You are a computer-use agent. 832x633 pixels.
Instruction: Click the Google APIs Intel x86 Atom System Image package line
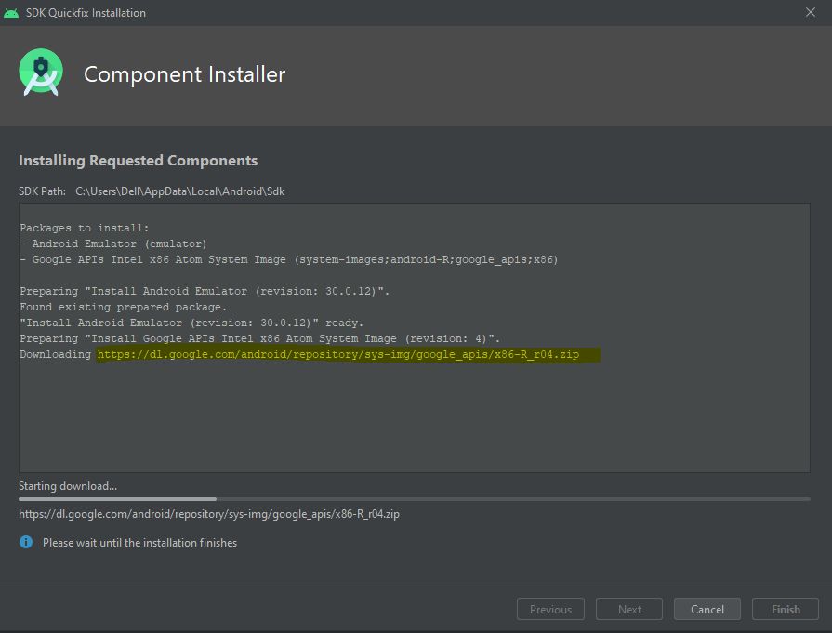pyautogui.click(x=289, y=260)
